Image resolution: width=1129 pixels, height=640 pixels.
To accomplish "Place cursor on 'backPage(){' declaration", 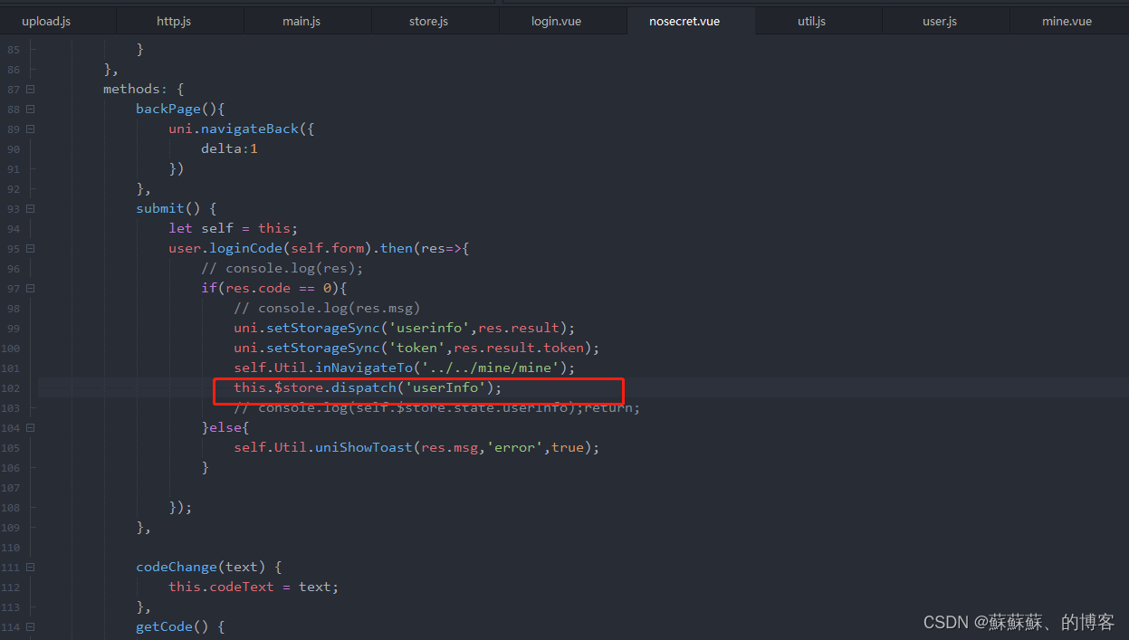I will 180,109.
